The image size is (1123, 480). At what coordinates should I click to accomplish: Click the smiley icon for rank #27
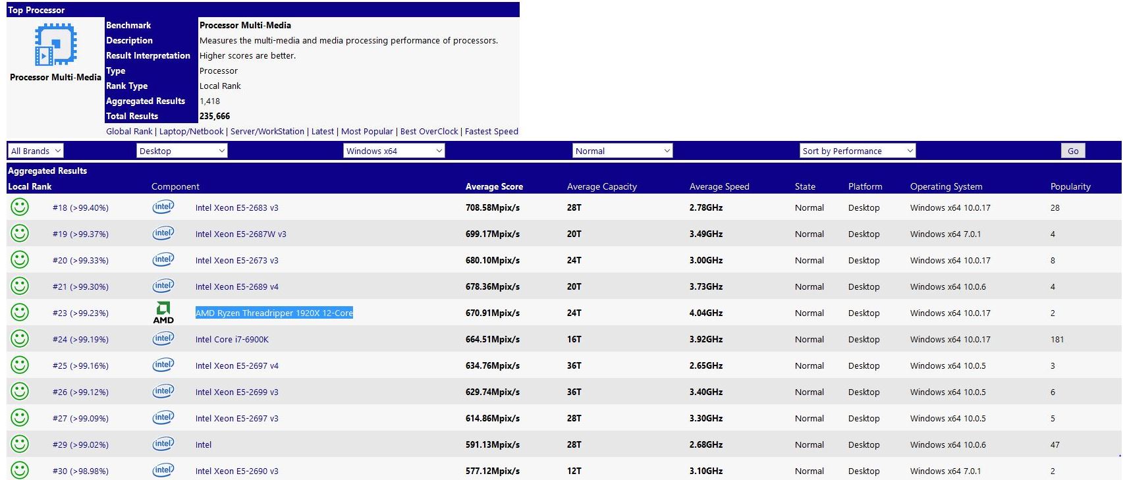coord(20,417)
